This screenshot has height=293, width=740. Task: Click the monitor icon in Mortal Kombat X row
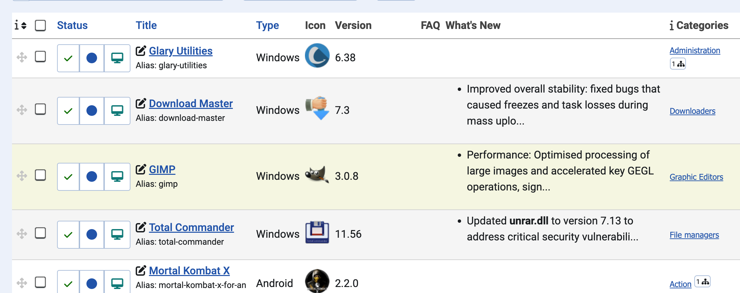(117, 284)
